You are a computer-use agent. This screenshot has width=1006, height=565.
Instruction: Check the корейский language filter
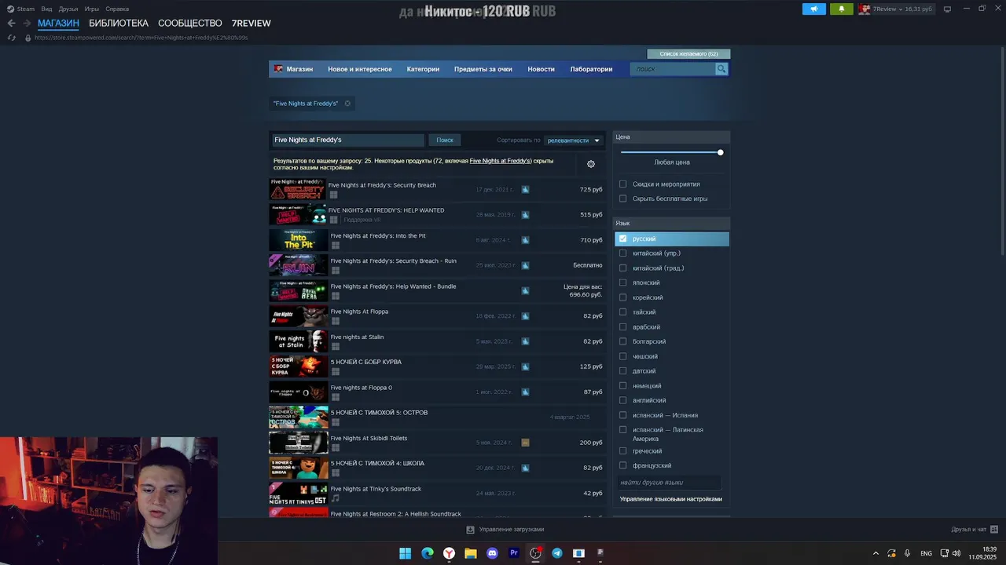[x=623, y=297]
